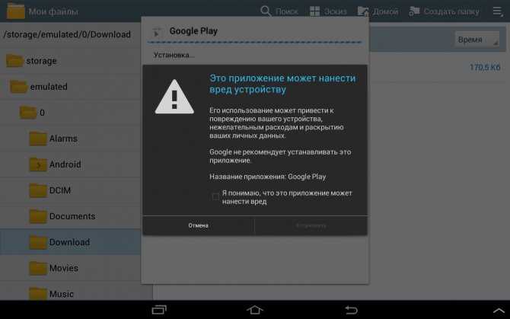Open the overflow menu icon at top right
Image resolution: width=510 pixels, height=319 pixels.
tap(497, 11)
